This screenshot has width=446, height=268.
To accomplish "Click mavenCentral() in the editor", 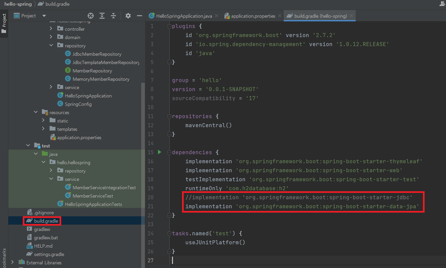I will point(208,125).
